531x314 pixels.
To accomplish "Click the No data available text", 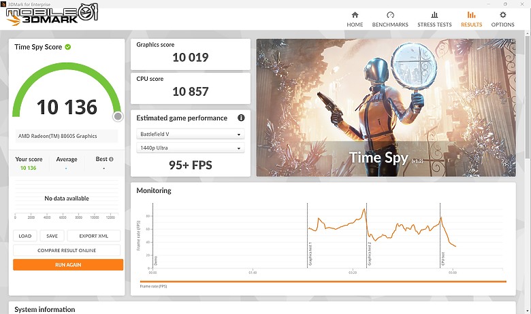I will (x=67, y=198).
